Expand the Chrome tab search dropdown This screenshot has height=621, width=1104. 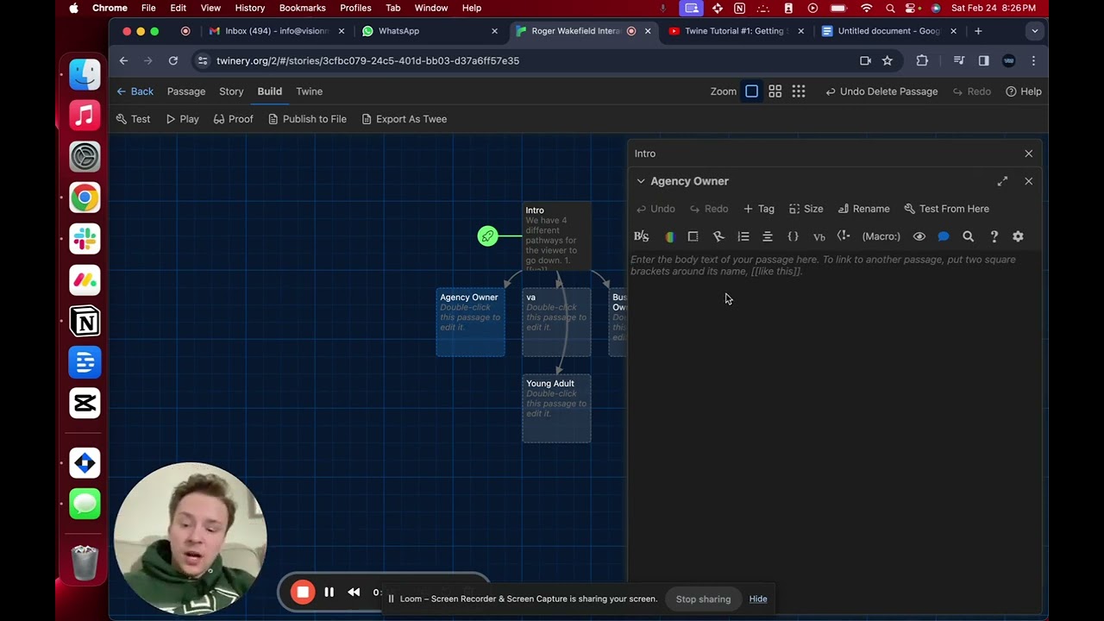coord(1035,31)
